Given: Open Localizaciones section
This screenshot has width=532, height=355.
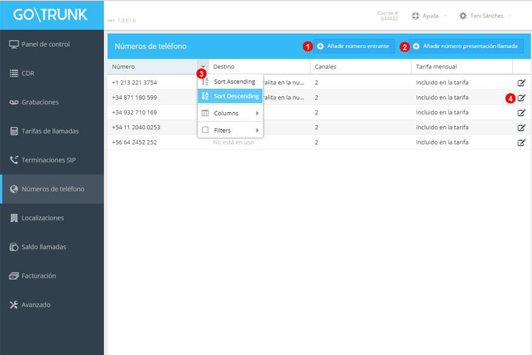Looking at the screenshot, I should (x=52, y=218).
